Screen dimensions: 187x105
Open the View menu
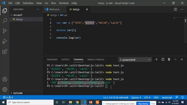click(x=39, y=3)
